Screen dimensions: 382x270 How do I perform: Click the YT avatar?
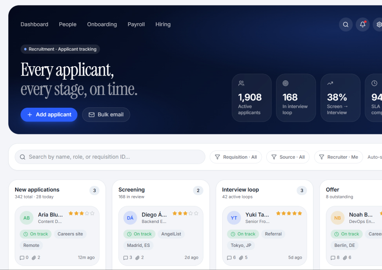click(x=234, y=218)
